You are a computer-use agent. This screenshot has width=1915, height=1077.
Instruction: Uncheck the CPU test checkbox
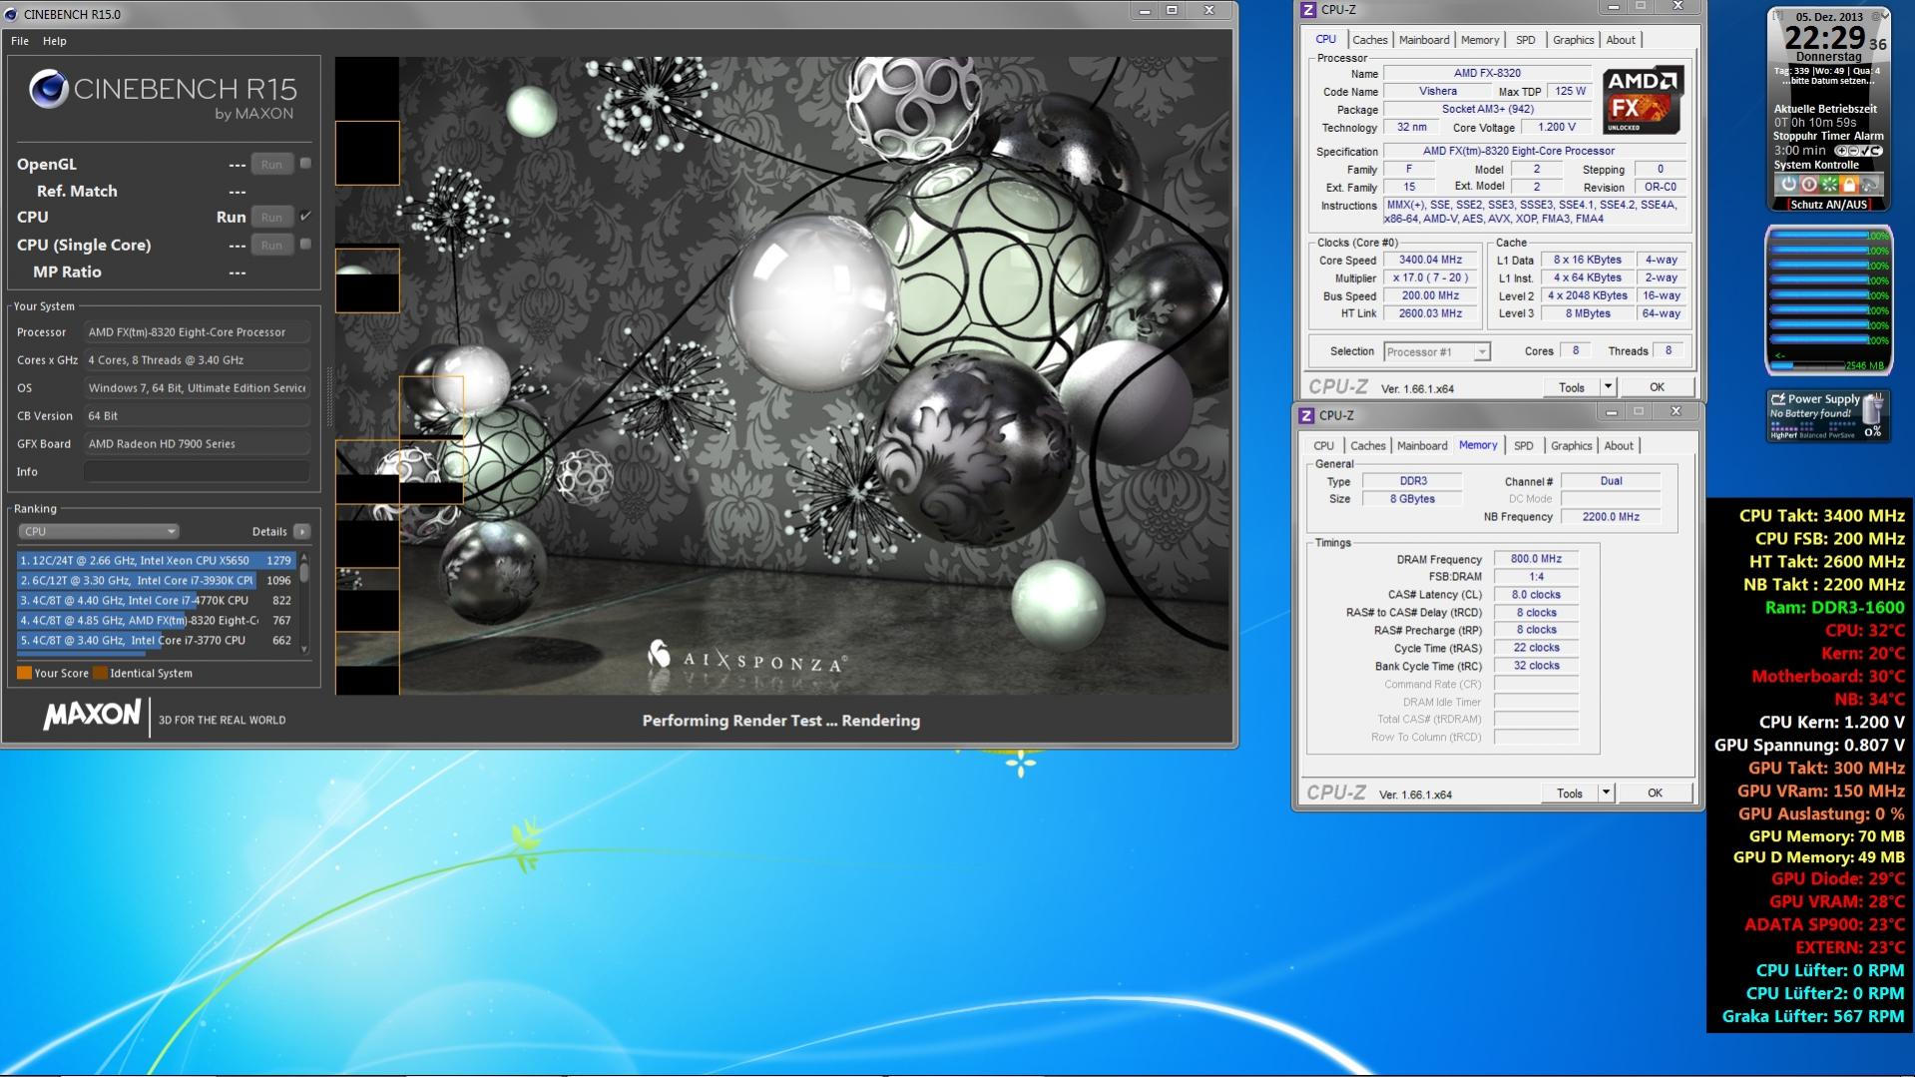[305, 217]
